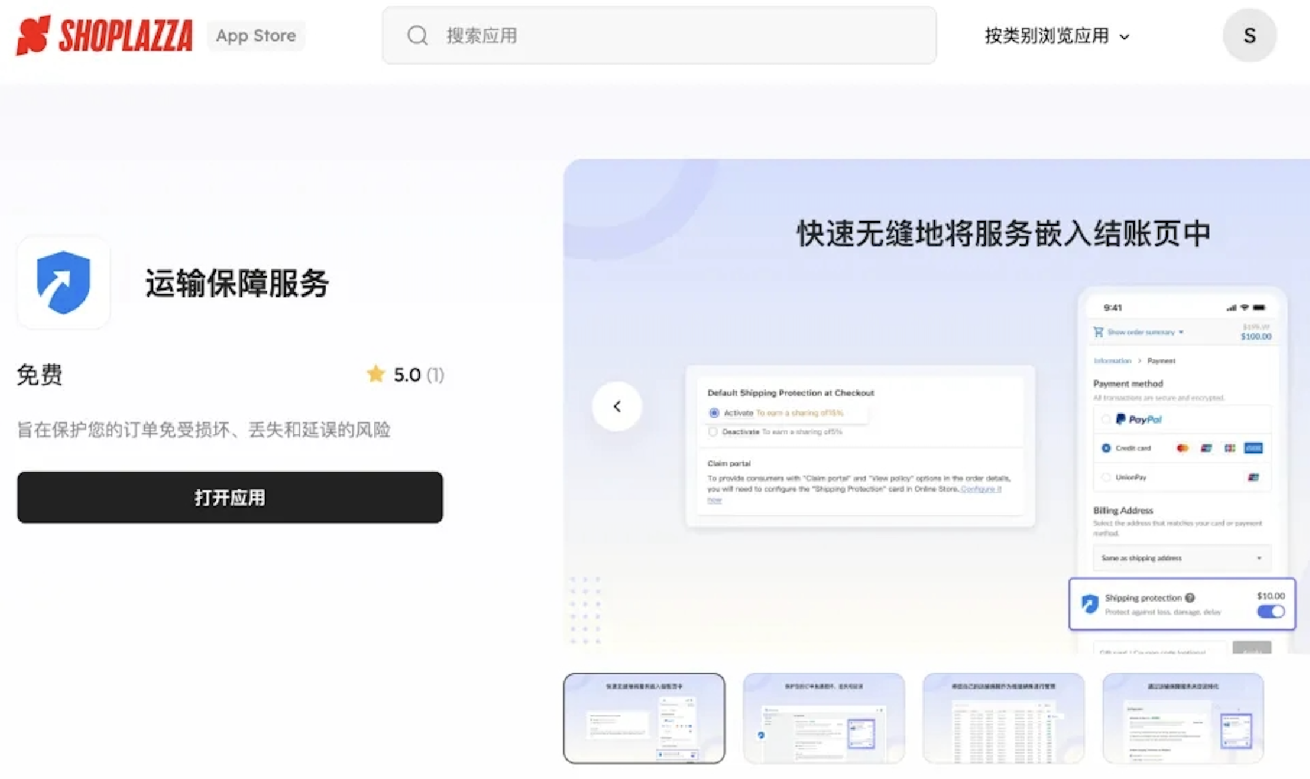Select the Deactivate radio button
This screenshot has width=1310, height=779.
tap(713, 432)
